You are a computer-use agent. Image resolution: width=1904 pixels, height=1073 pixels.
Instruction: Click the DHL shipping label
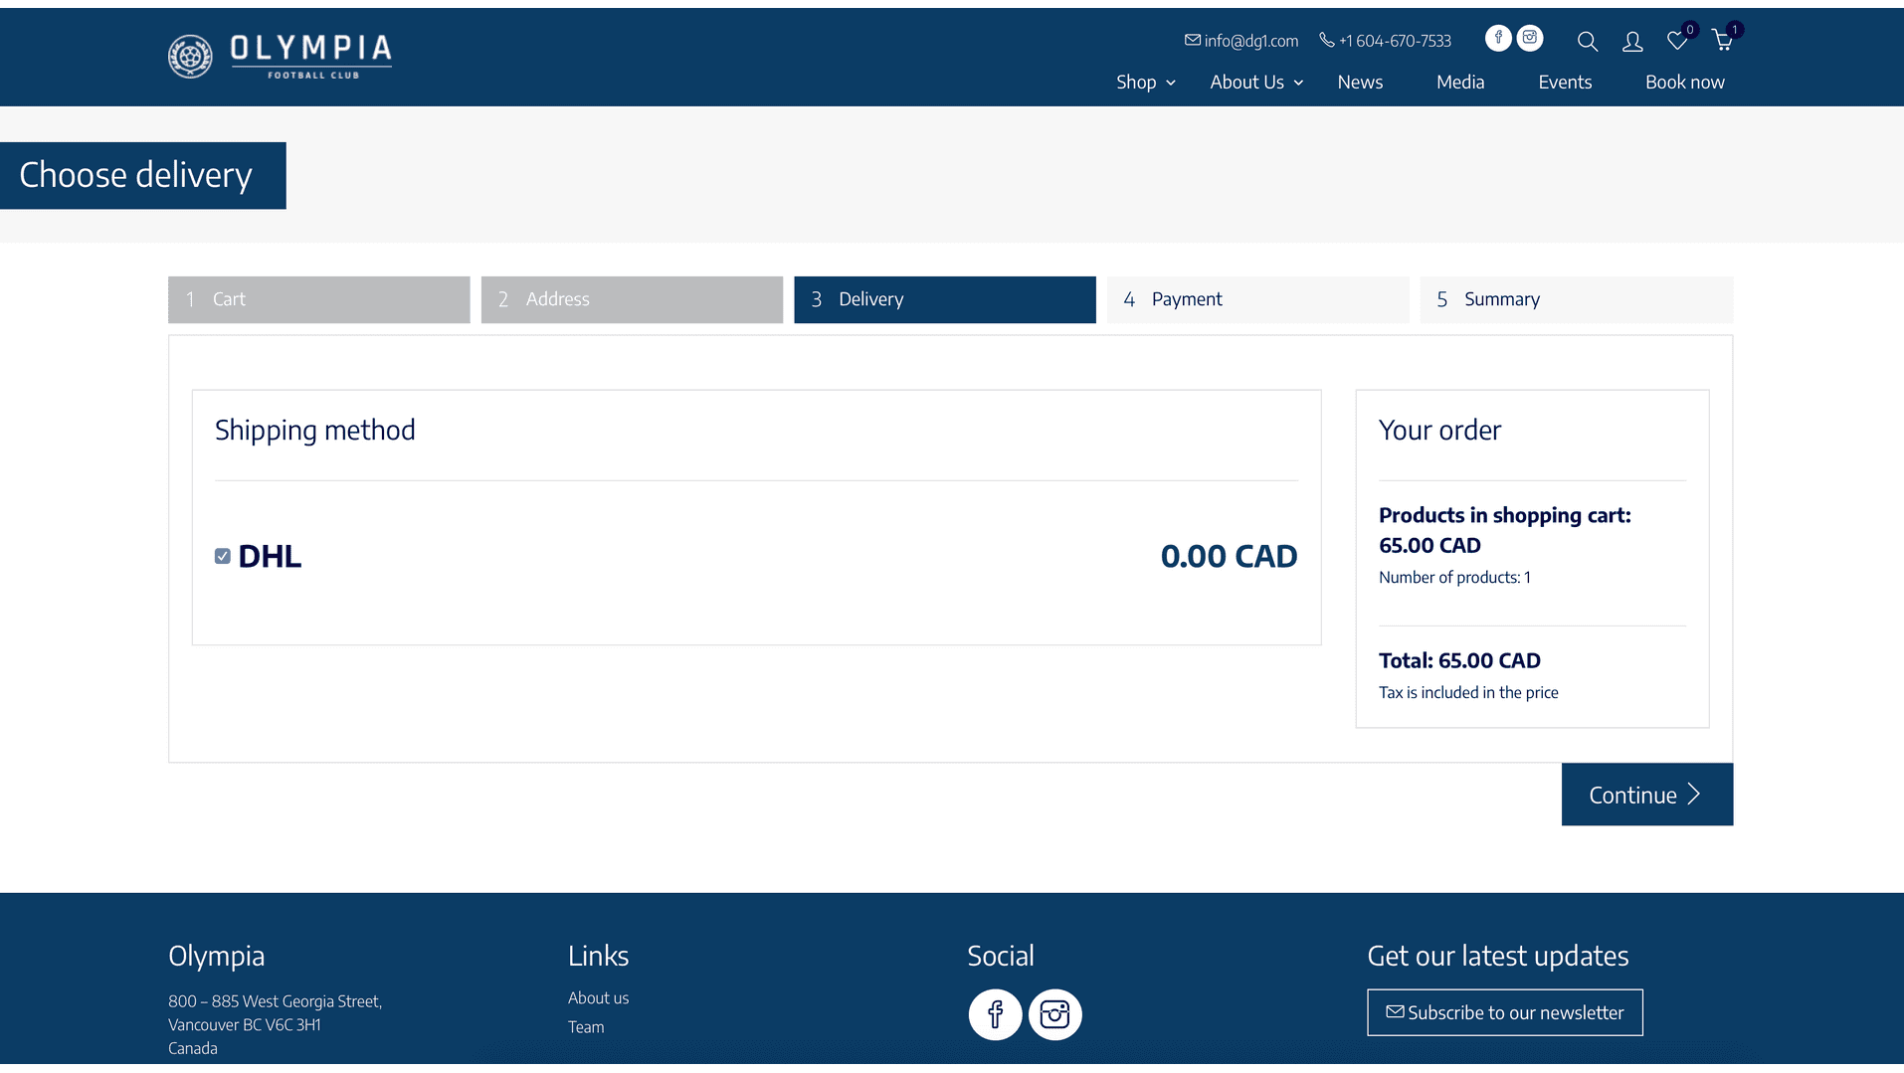point(270,556)
